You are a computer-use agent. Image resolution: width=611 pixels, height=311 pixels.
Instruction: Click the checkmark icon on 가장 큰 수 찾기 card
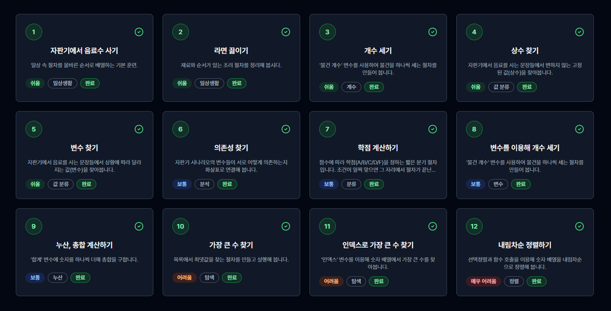click(286, 226)
